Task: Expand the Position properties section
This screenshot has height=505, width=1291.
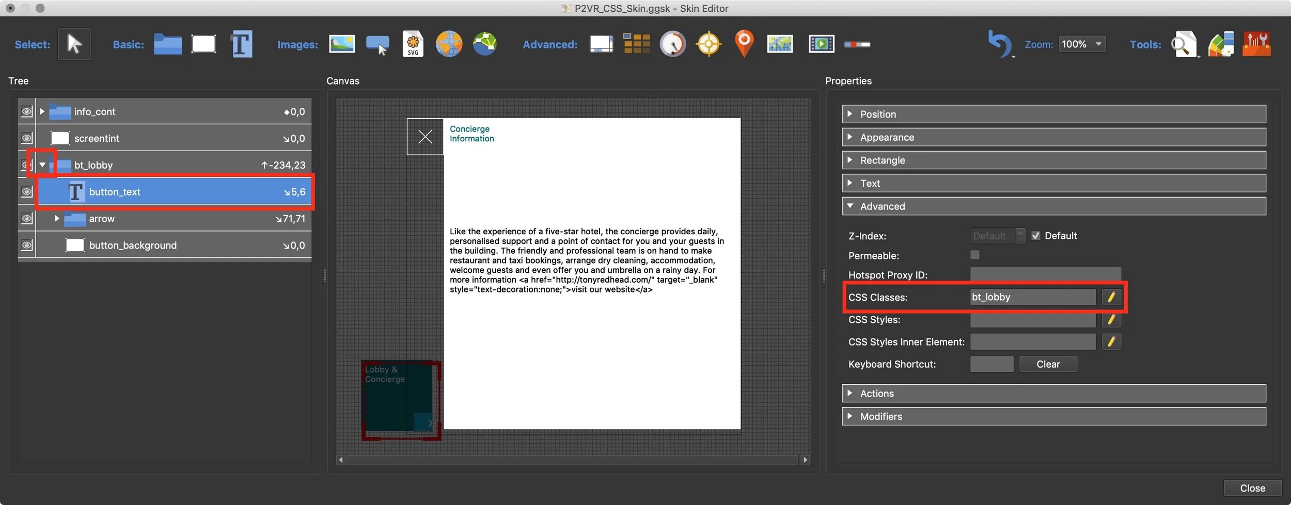Action: click(1053, 114)
